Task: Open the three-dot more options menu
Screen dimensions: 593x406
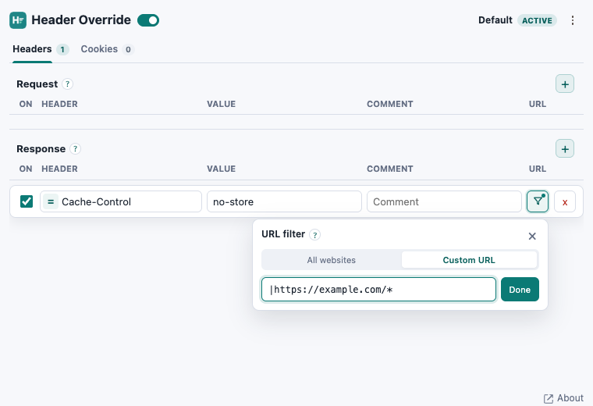Action: point(573,20)
